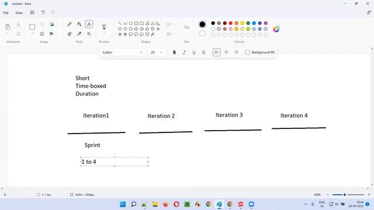The width and height of the screenshot is (374, 210).
Task: Open Opera browser from taskbar
Action: point(176,204)
